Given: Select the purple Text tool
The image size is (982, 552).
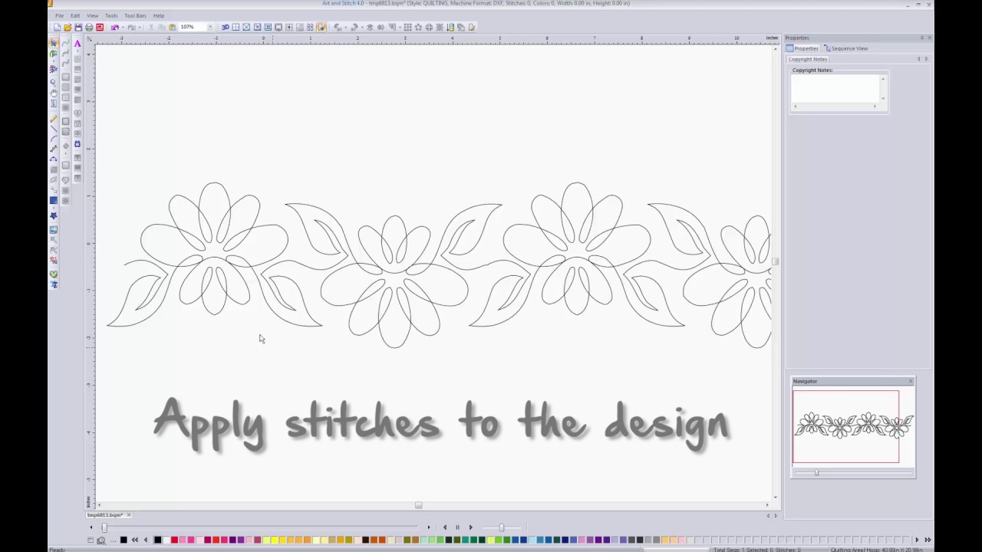Looking at the screenshot, I should click(77, 44).
